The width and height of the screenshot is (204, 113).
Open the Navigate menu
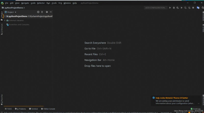(x=25, y=3)
